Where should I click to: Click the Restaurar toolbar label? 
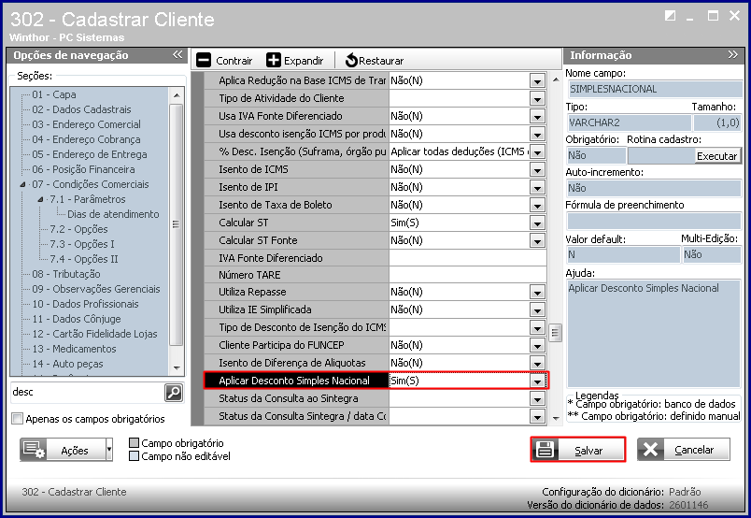point(381,61)
